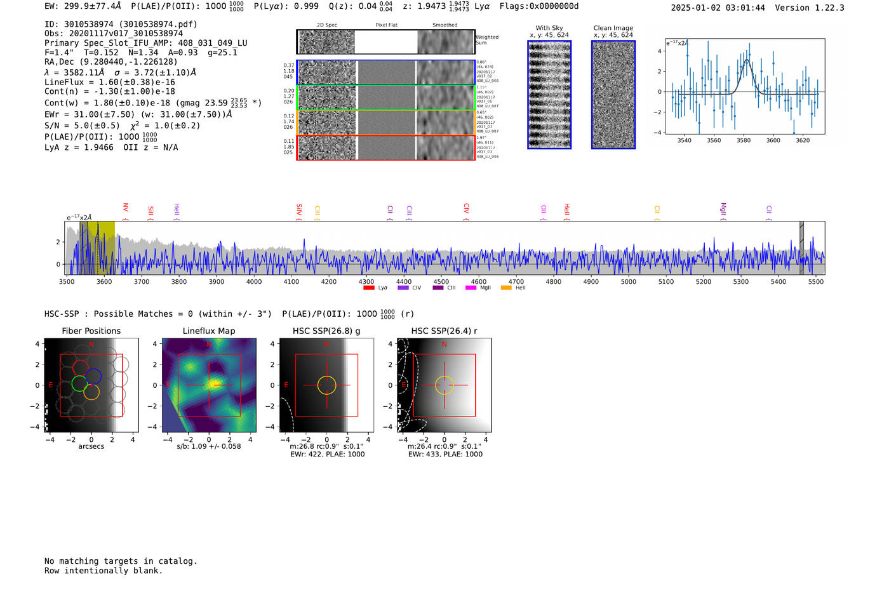This screenshot has width=889, height=605.
Task: Click the hatched gray band near 5450
Action: (801, 248)
